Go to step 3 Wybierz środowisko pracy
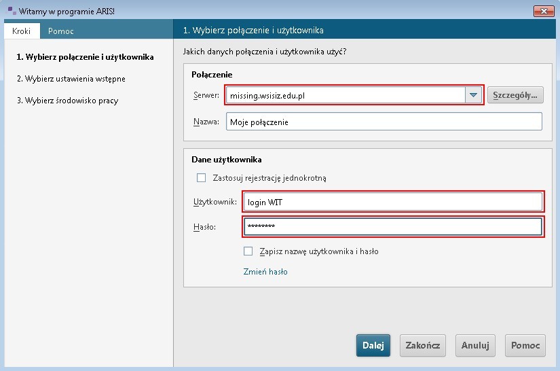Viewport: 560px width, 371px height. click(67, 101)
